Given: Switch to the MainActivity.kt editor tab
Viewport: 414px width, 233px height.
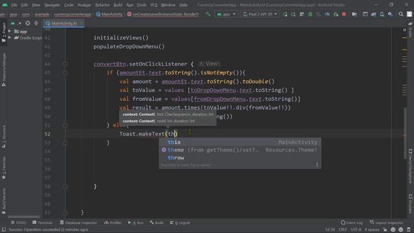Looking at the screenshot, I should click(63, 23).
